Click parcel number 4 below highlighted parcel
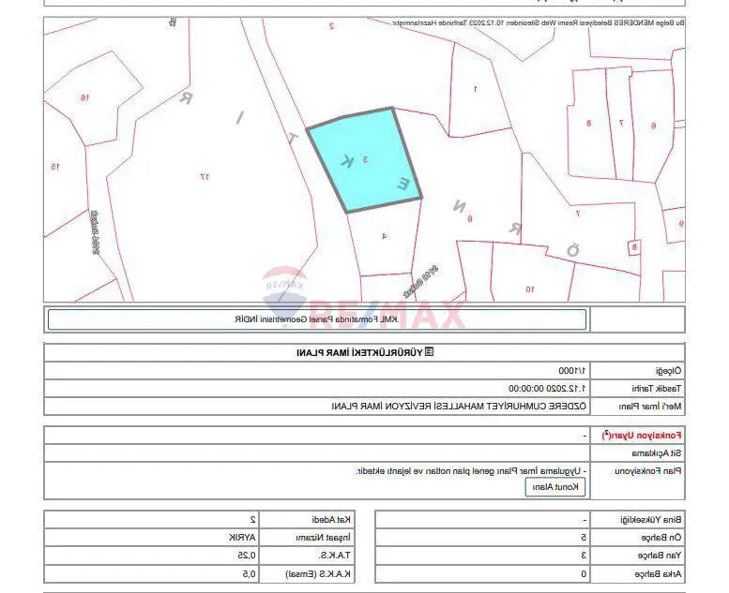Viewport: 729px width, 593px height. [384, 236]
